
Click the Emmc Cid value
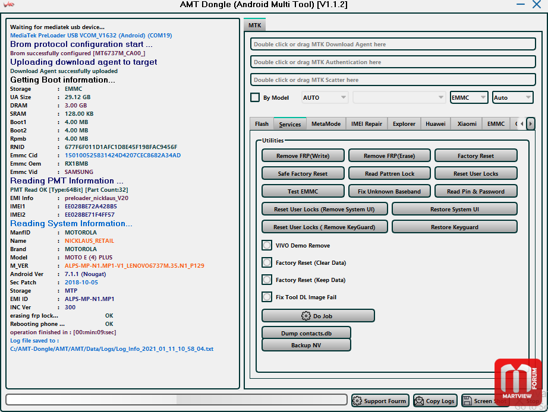click(122, 156)
